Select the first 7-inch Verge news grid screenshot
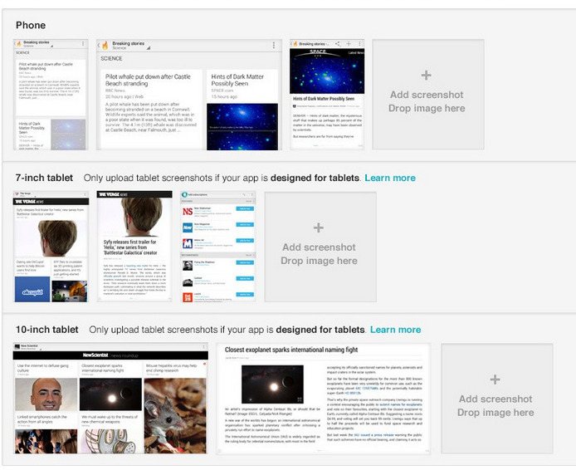The width and height of the screenshot is (576, 470). tap(51, 247)
